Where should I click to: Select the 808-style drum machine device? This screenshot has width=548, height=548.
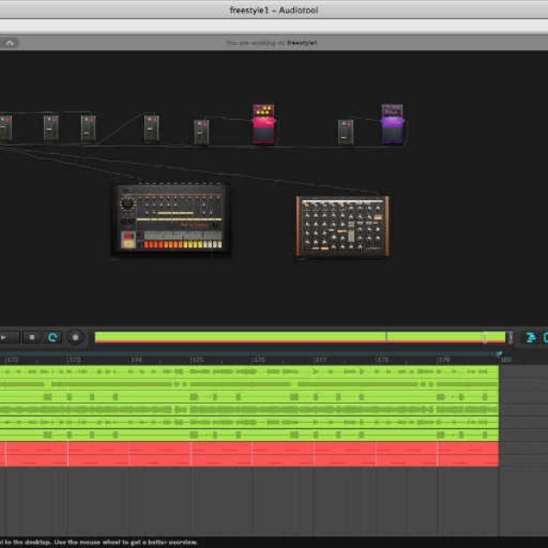pos(171,219)
